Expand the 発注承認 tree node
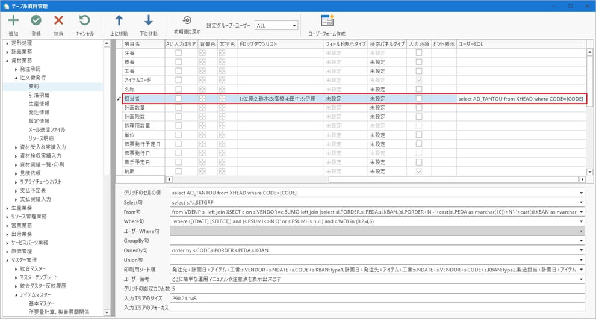The image size is (596, 319). [16, 69]
